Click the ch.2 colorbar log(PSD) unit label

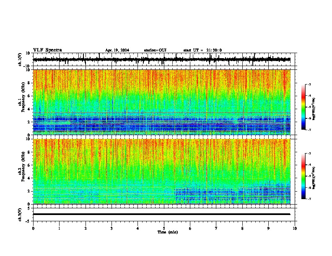coord(314,178)
